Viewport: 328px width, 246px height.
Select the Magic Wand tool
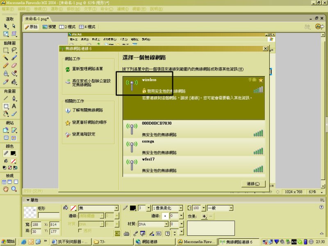6,57
